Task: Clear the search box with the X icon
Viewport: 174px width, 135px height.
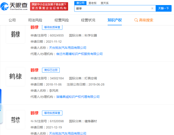Action: (x=152, y=9)
